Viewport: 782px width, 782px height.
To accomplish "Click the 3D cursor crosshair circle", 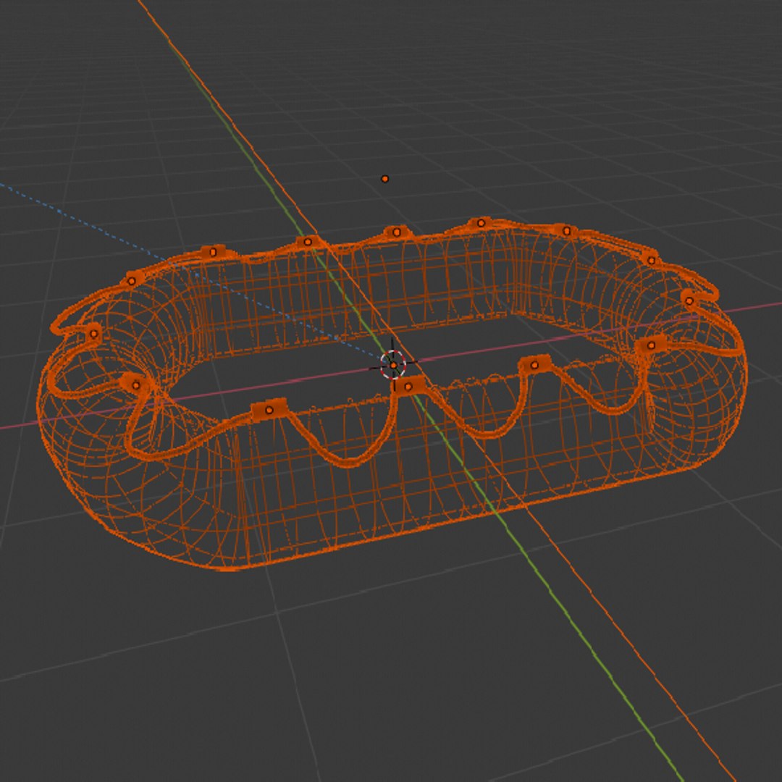I will point(393,365).
